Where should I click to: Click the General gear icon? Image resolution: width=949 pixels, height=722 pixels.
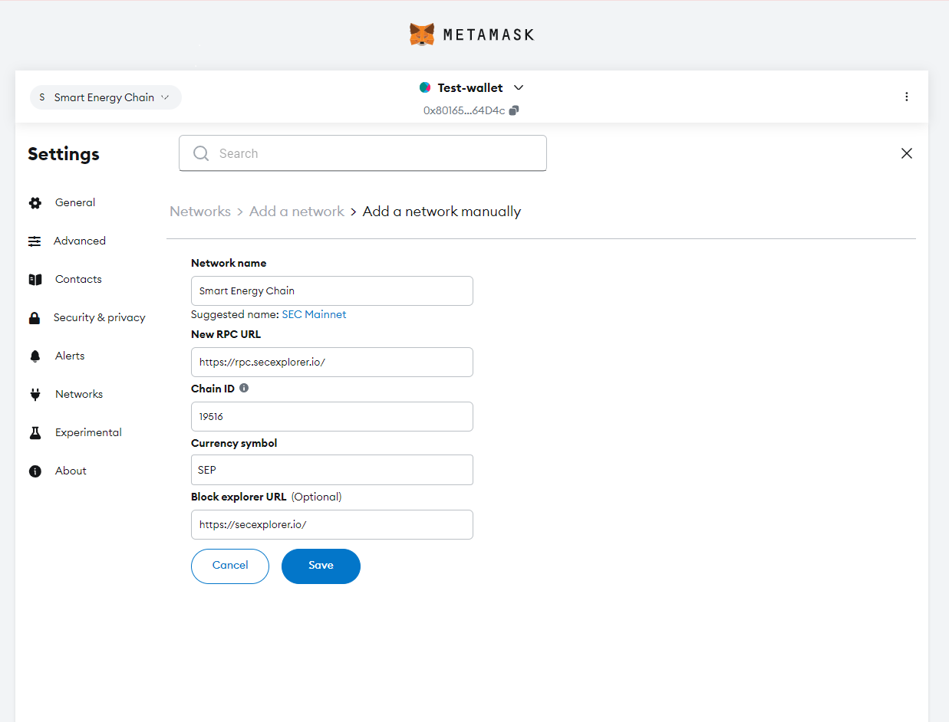pos(35,203)
